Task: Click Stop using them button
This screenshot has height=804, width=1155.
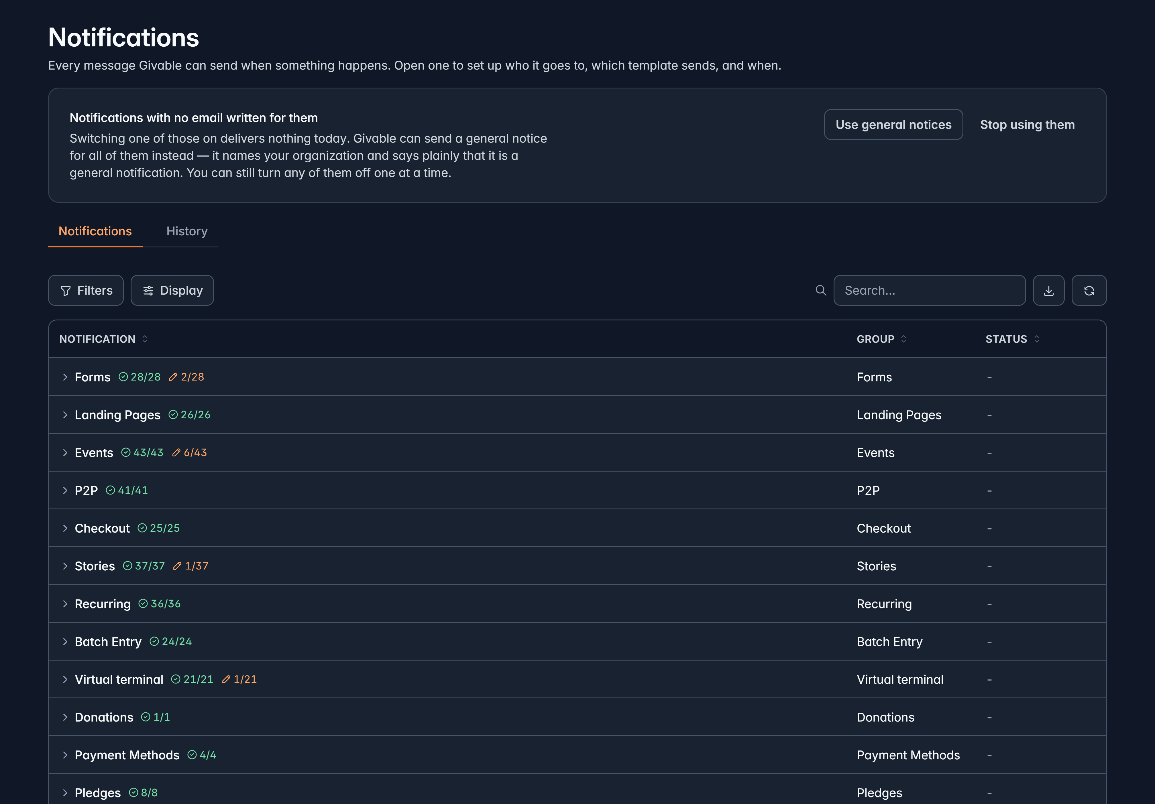Action: 1027,125
